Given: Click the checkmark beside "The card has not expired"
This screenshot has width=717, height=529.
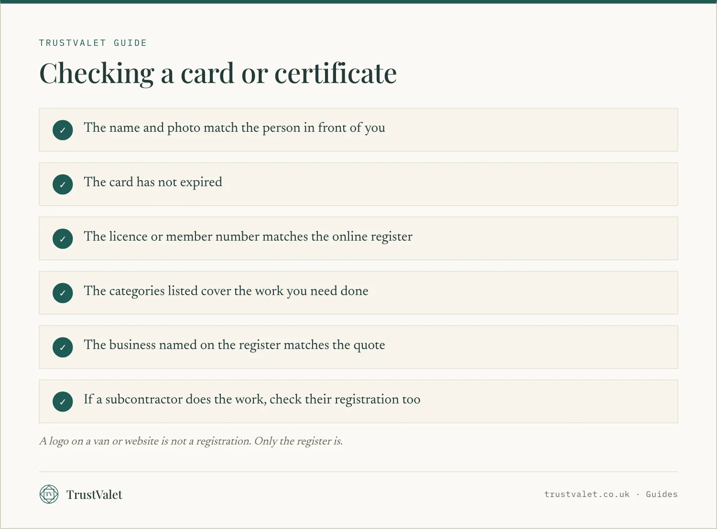Looking at the screenshot, I should coord(63,184).
